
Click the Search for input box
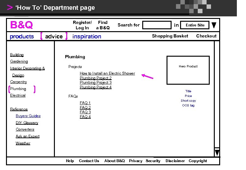point(157,25)
